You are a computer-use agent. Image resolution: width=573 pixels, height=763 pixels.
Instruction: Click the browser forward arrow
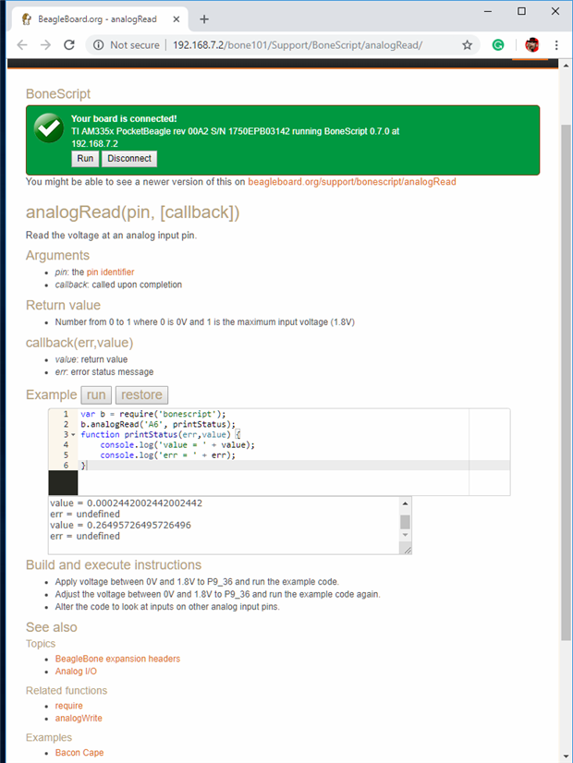coord(45,45)
